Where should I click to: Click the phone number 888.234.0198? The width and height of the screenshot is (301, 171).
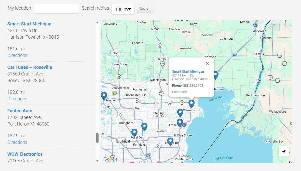[193, 86]
